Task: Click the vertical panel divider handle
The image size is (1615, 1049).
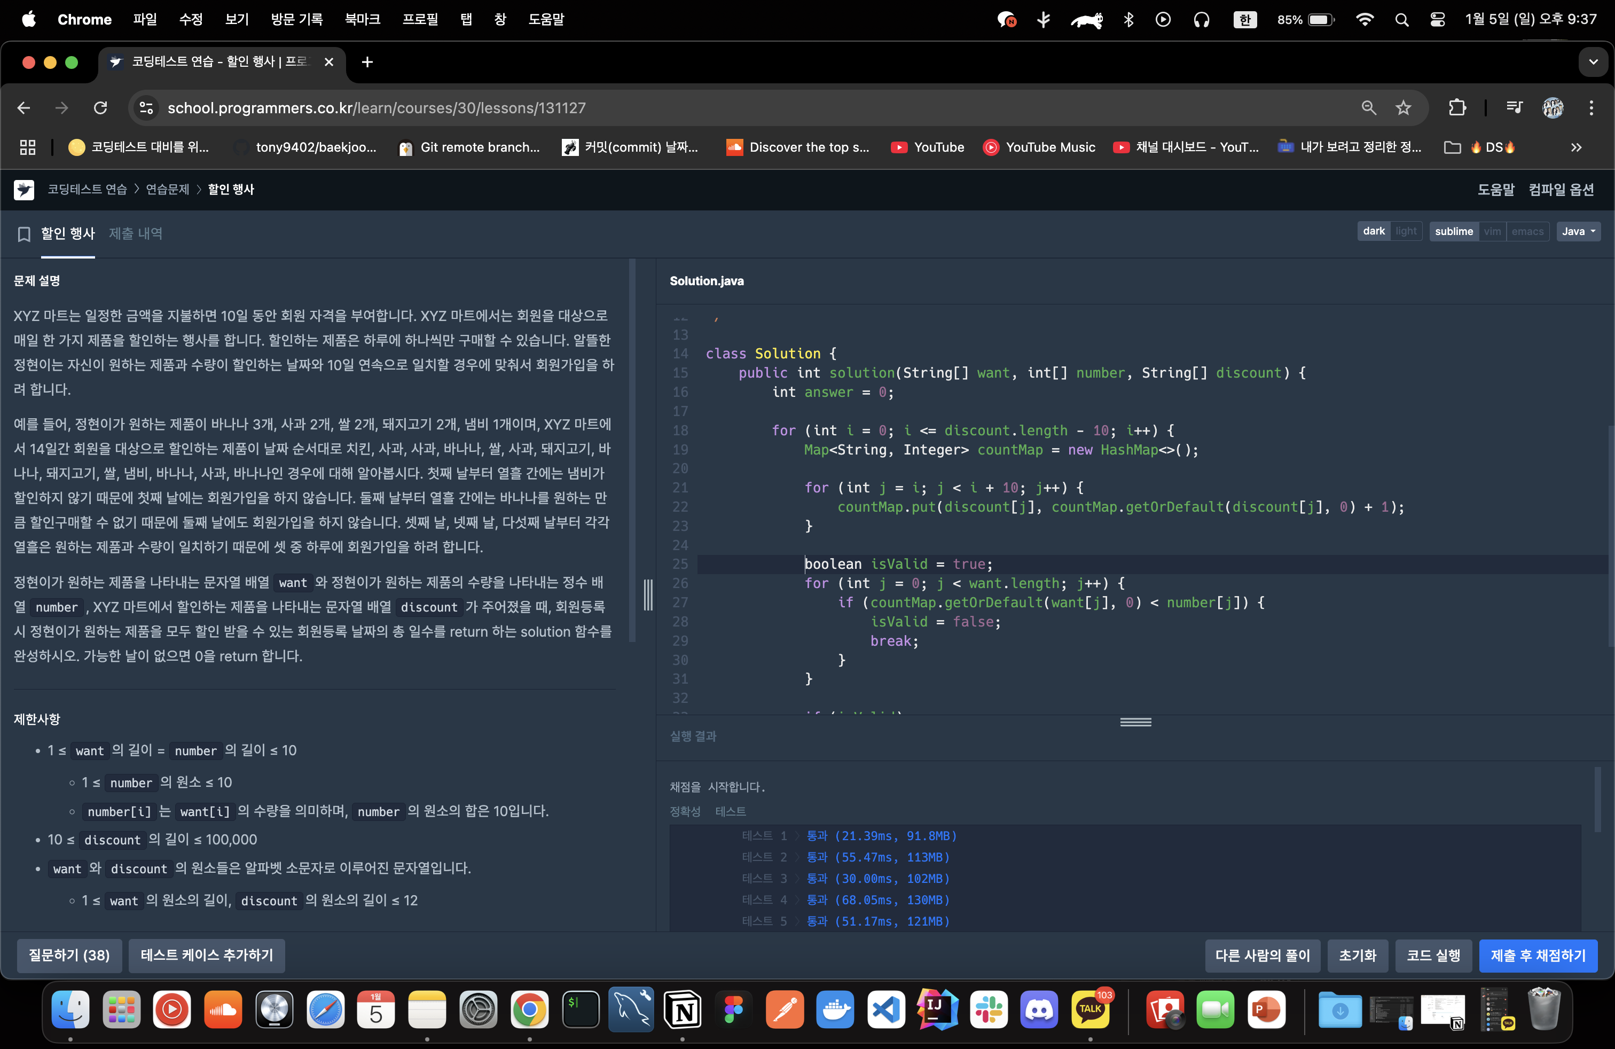Action: click(x=648, y=595)
